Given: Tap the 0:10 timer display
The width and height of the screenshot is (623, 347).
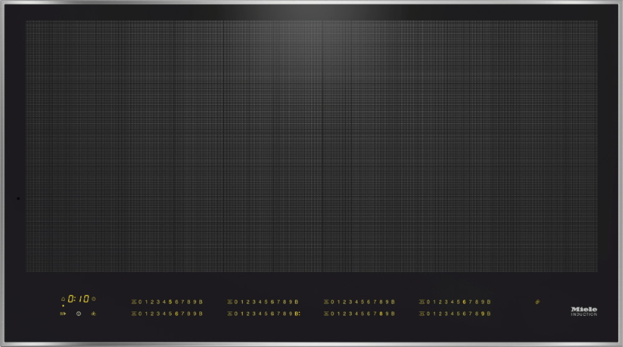Looking at the screenshot, I should (78, 299).
